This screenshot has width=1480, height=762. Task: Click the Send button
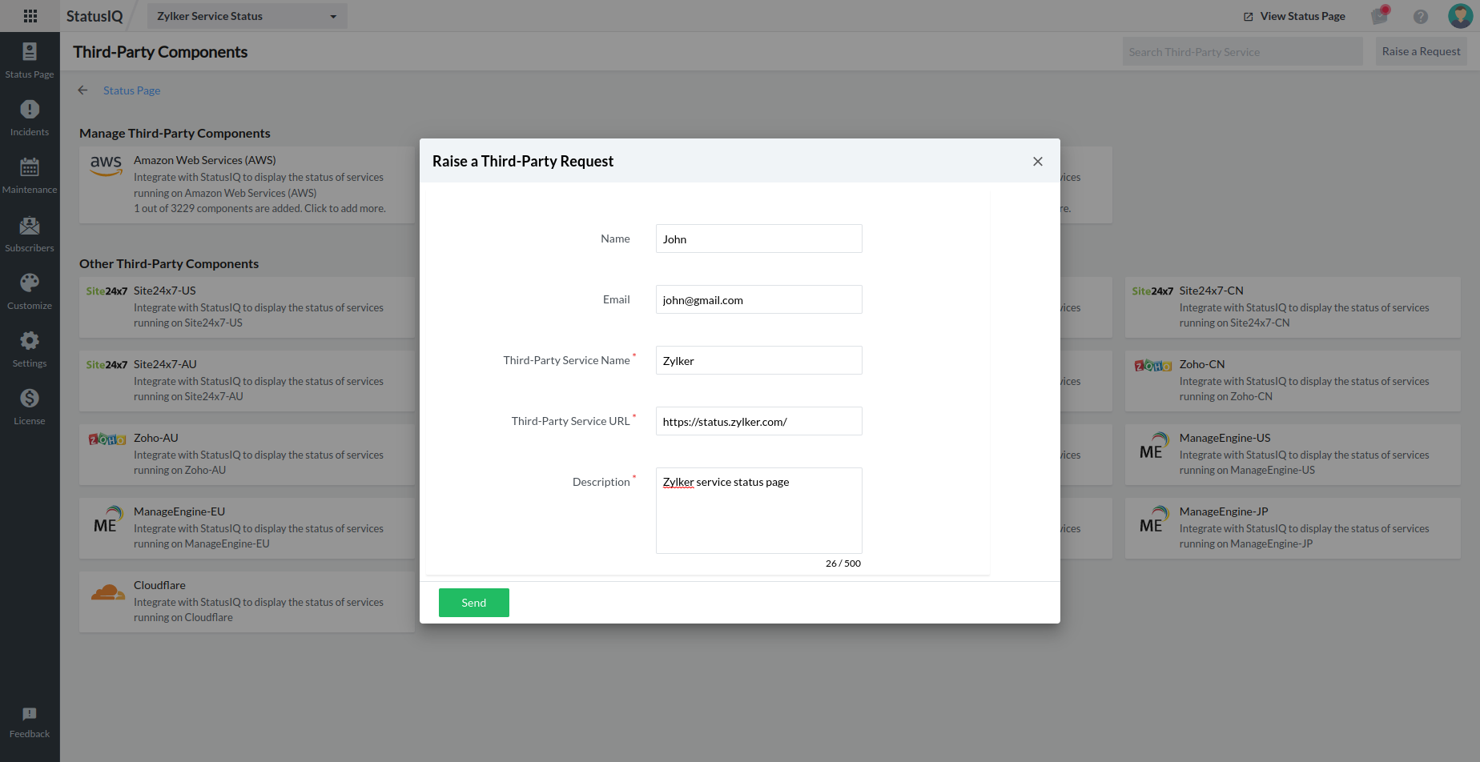pos(473,602)
